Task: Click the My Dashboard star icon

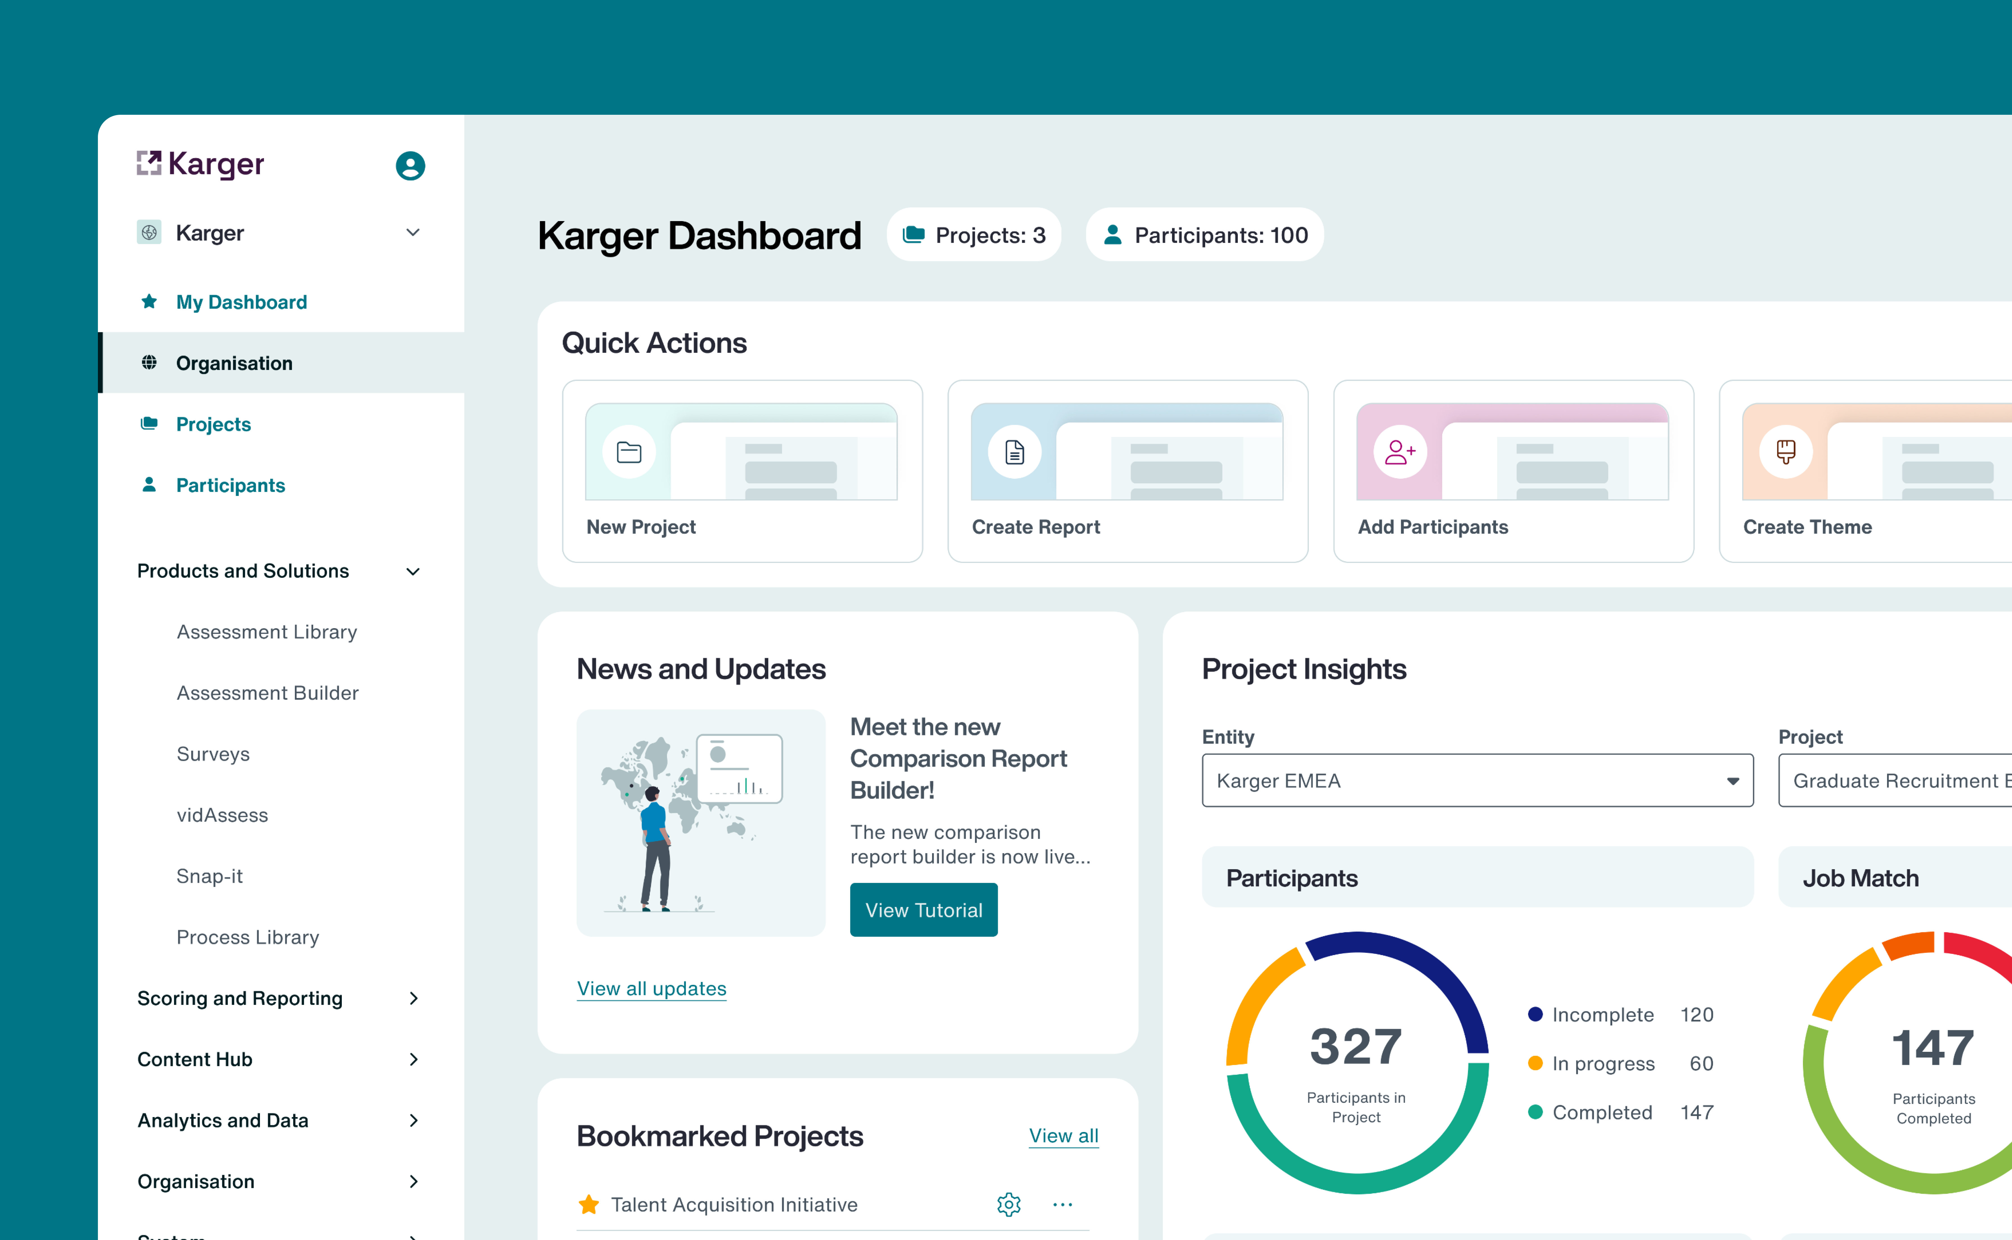Action: 149,302
